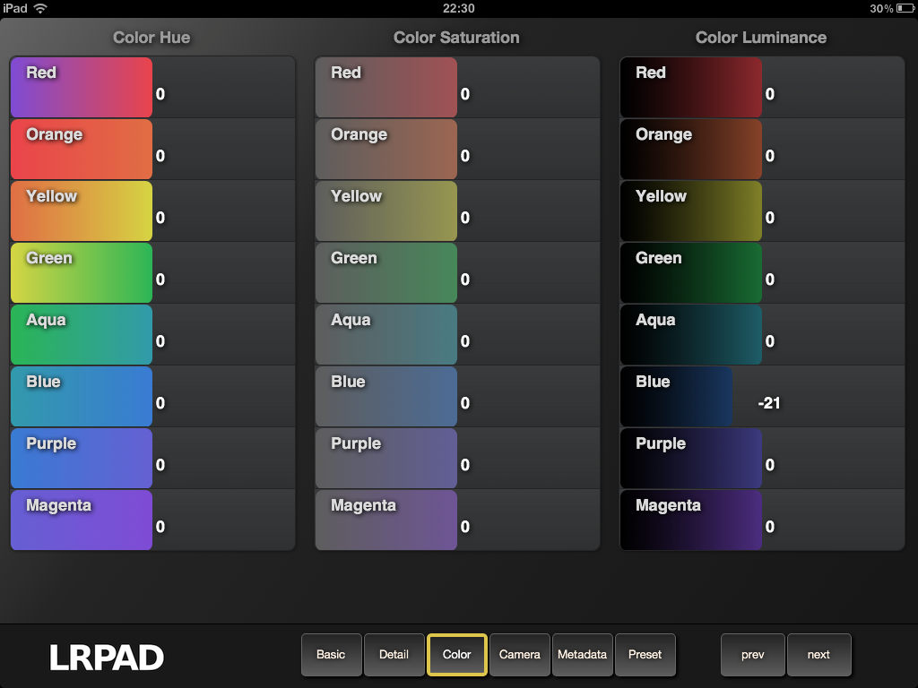Adjust the Orange luminance slider

[762, 150]
